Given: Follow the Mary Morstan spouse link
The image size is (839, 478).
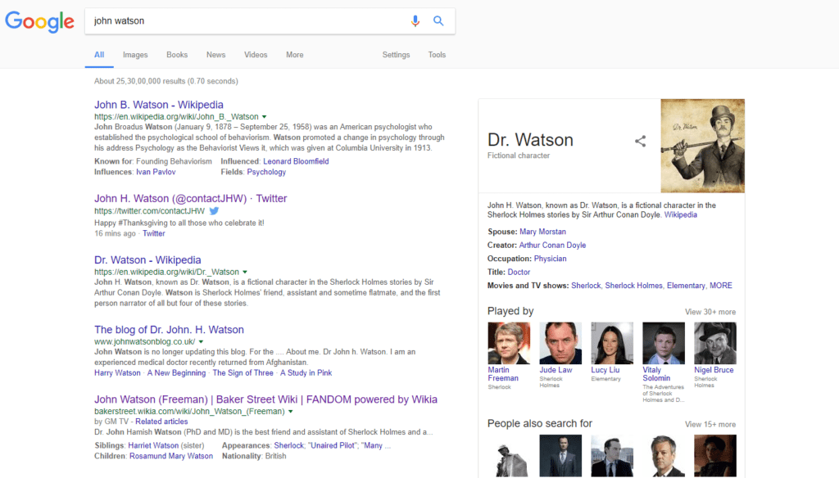Looking at the screenshot, I should click(542, 232).
